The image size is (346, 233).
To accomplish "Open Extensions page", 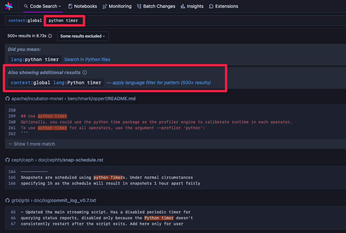I will click(223, 6).
